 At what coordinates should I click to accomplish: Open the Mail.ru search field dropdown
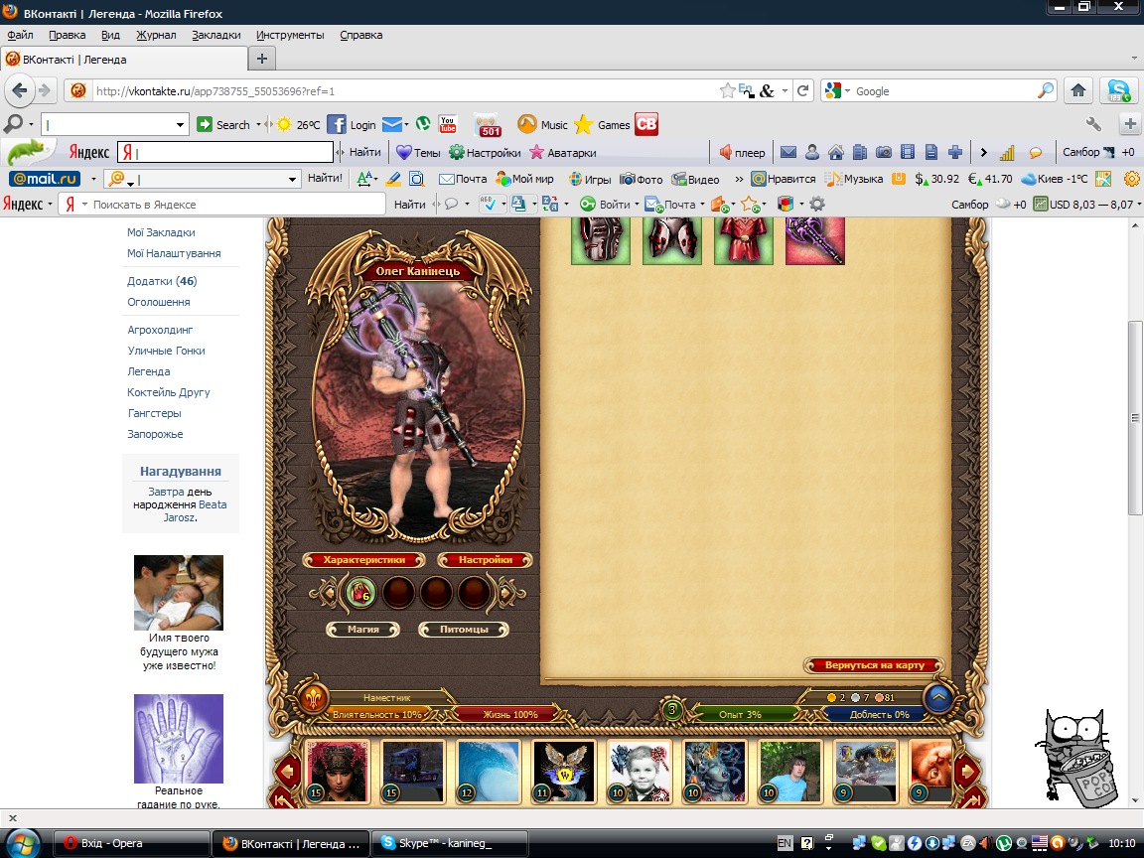tap(292, 179)
